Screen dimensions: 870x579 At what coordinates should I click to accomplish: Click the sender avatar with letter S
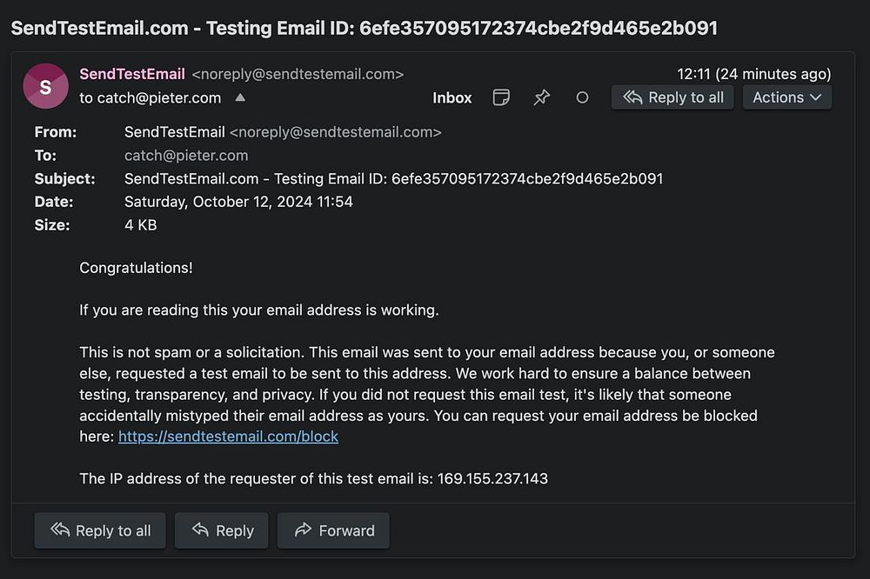45,86
